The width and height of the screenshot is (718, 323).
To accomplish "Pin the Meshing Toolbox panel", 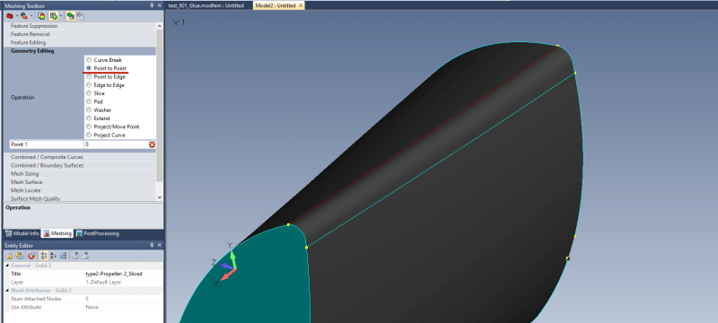I will click(153, 5).
